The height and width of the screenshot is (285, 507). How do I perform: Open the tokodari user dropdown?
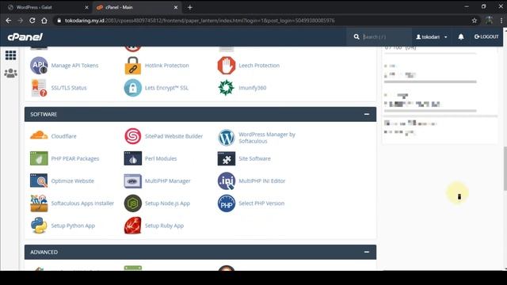coord(432,37)
